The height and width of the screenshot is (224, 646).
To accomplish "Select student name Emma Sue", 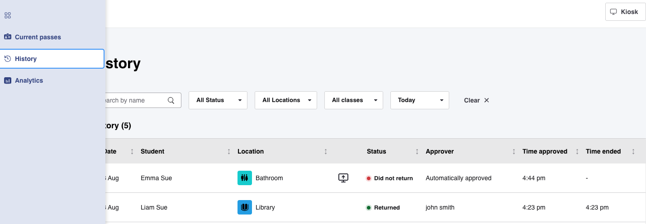I will point(157,178).
